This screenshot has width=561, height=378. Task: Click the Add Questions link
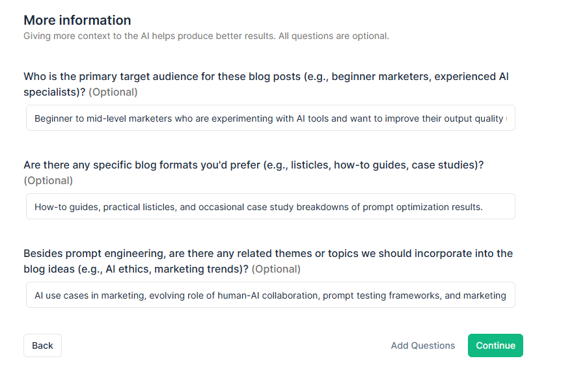[422, 345]
